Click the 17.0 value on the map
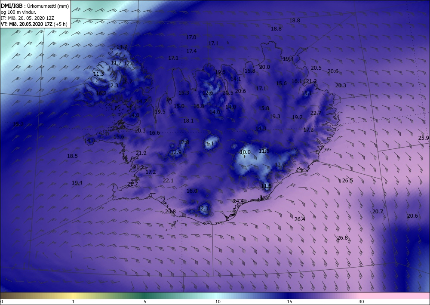This screenshot has width=430, height=305. pyautogui.click(x=191, y=37)
